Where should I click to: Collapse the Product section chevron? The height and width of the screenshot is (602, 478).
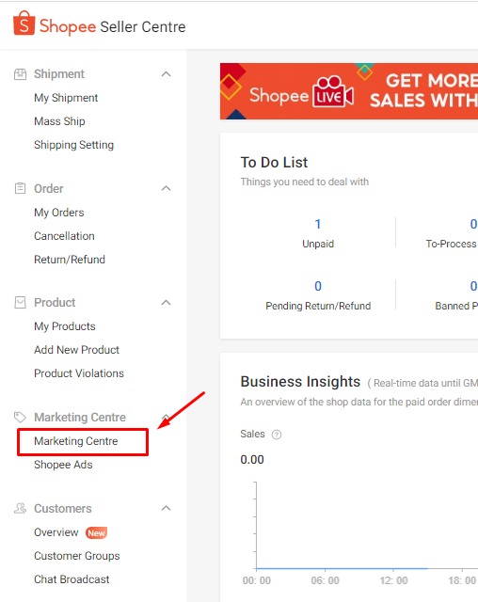[166, 303]
